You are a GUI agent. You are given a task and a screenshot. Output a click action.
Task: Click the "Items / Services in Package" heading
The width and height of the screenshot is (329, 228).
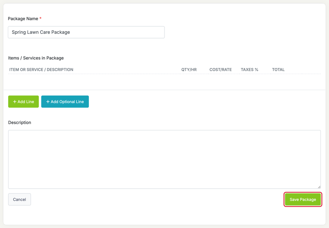[x=36, y=58]
